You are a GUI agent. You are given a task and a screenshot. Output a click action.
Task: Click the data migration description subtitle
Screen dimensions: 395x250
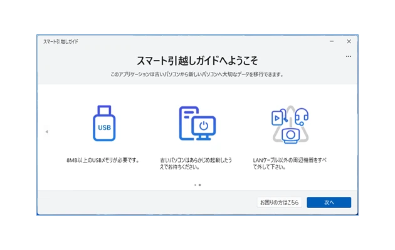point(197,74)
